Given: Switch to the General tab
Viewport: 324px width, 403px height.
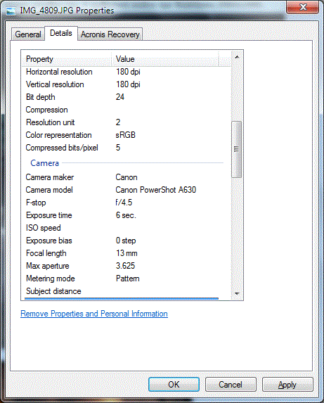Looking at the screenshot, I should [x=28, y=34].
